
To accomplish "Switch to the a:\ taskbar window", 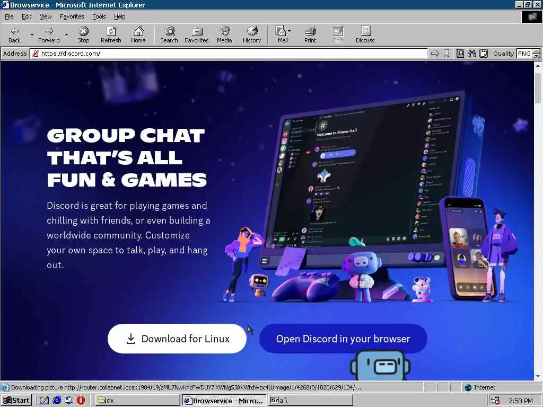I will tap(310, 401).
